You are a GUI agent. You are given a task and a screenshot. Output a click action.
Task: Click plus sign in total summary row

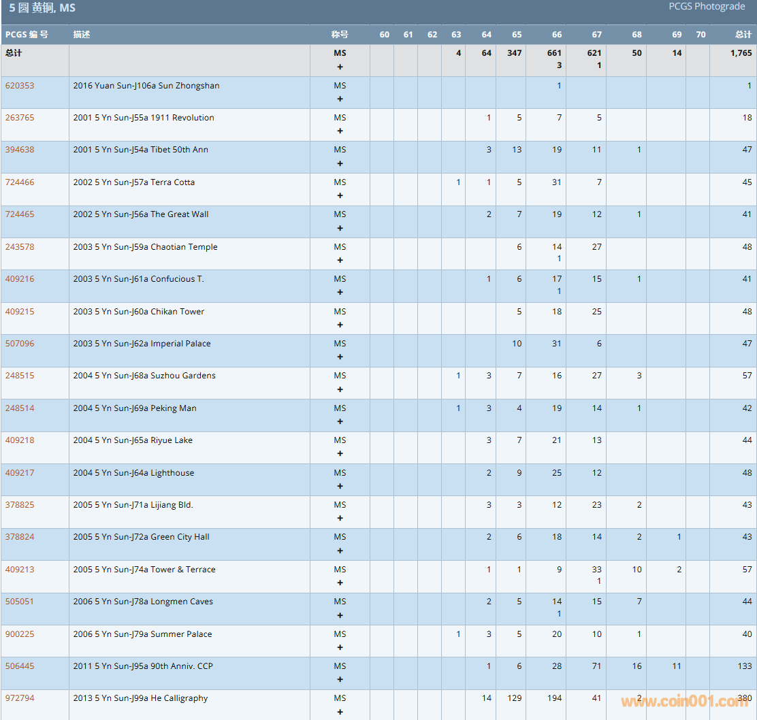pos(340,67)
